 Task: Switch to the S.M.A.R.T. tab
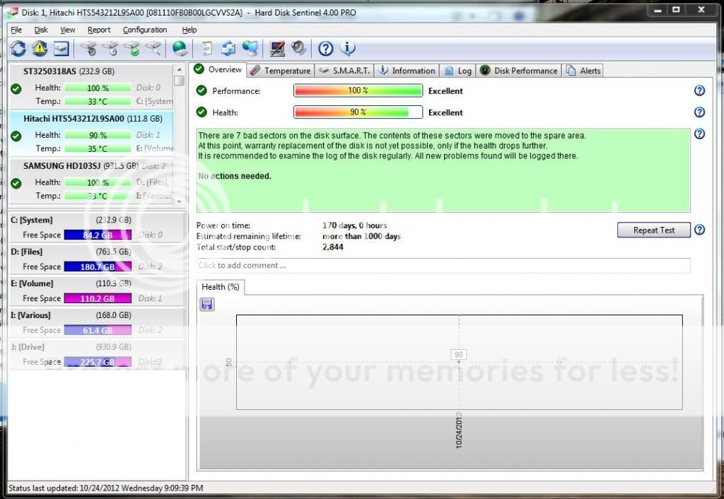click(344, 71)
